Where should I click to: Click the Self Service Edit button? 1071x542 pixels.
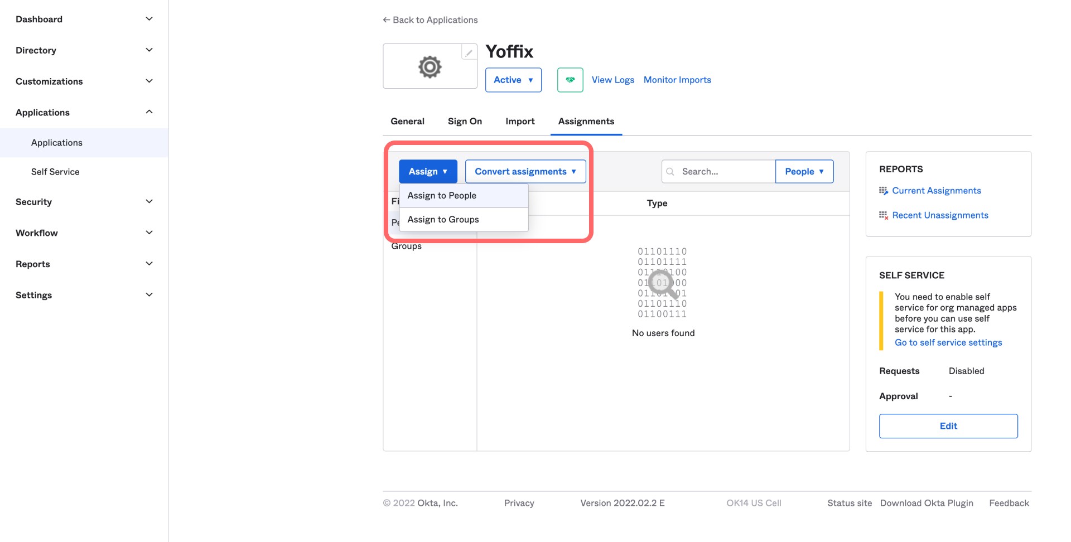948,426
